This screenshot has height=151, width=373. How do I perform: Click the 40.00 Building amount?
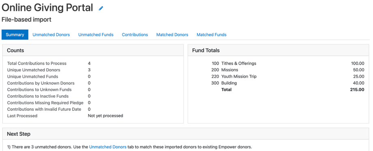(358, 83)
